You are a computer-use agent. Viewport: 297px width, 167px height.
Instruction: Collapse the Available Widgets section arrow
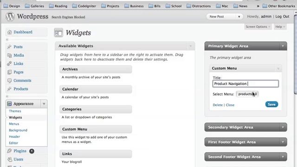click(x=191, y=46)
